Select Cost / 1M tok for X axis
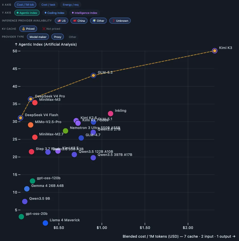 click(x=25, y=5)
